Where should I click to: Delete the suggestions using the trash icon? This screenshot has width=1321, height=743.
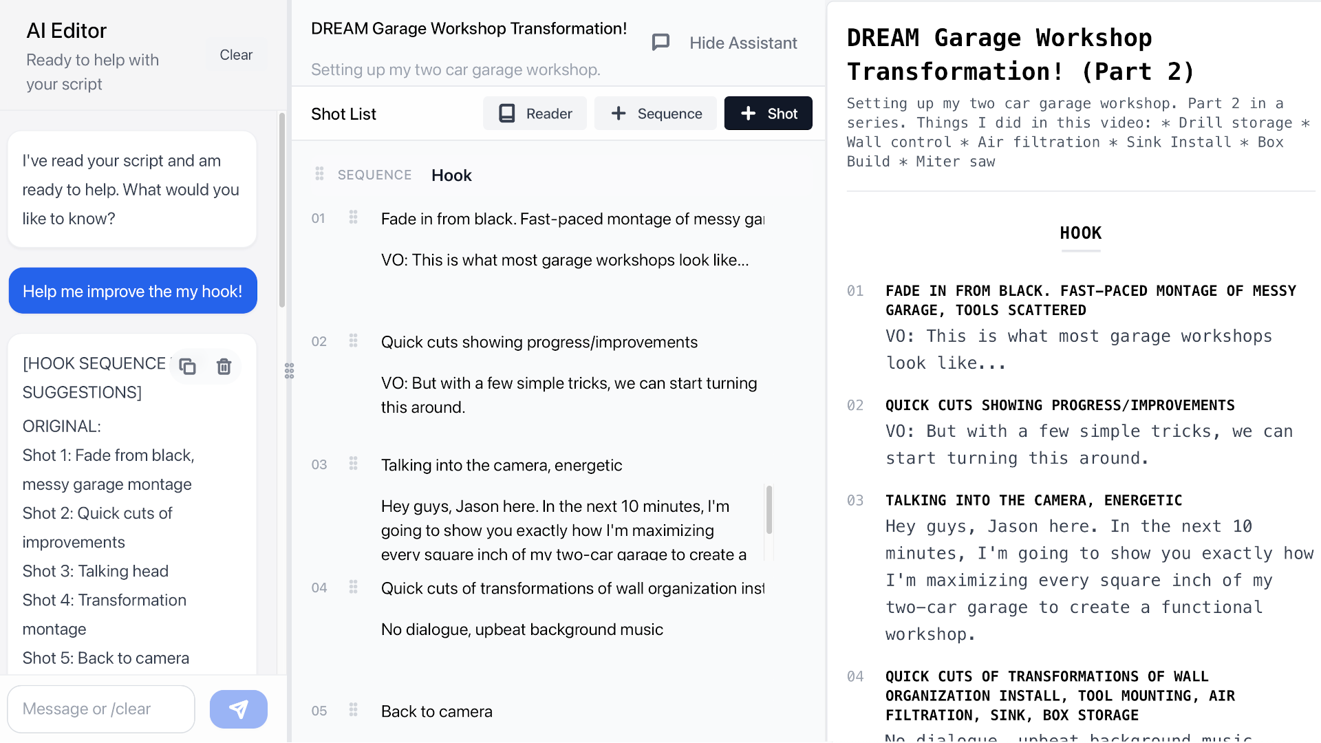224,366
